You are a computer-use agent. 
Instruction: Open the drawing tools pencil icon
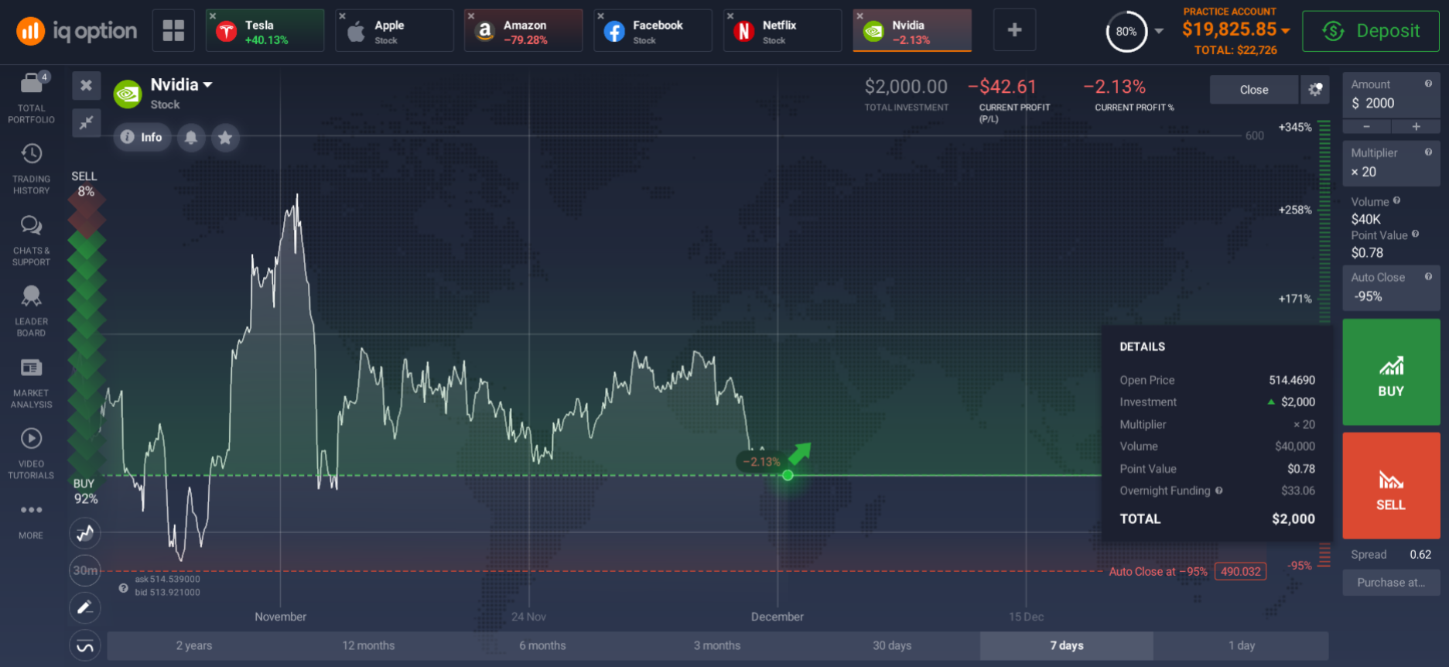point(85,607)
